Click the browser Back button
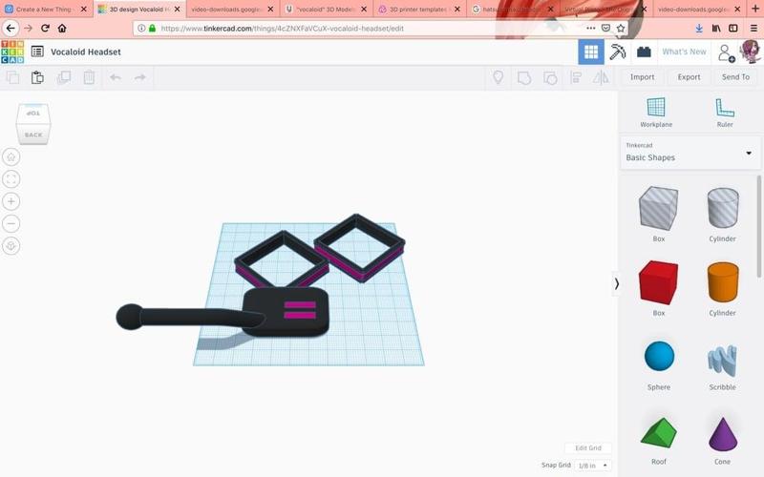764x477 pixels. (x=11, y=29)
